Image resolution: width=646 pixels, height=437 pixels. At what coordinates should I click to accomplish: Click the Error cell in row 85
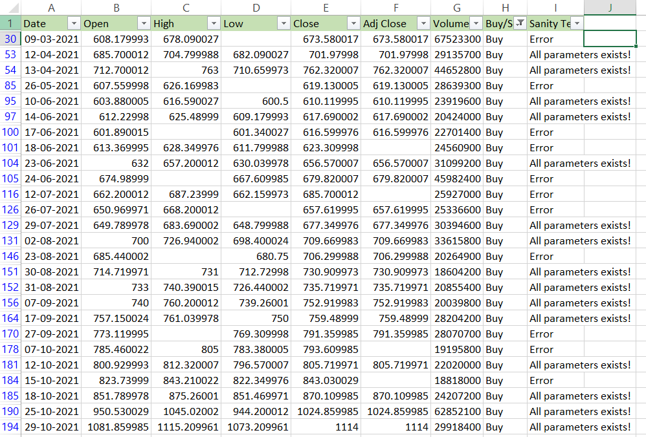click(555, 85)
